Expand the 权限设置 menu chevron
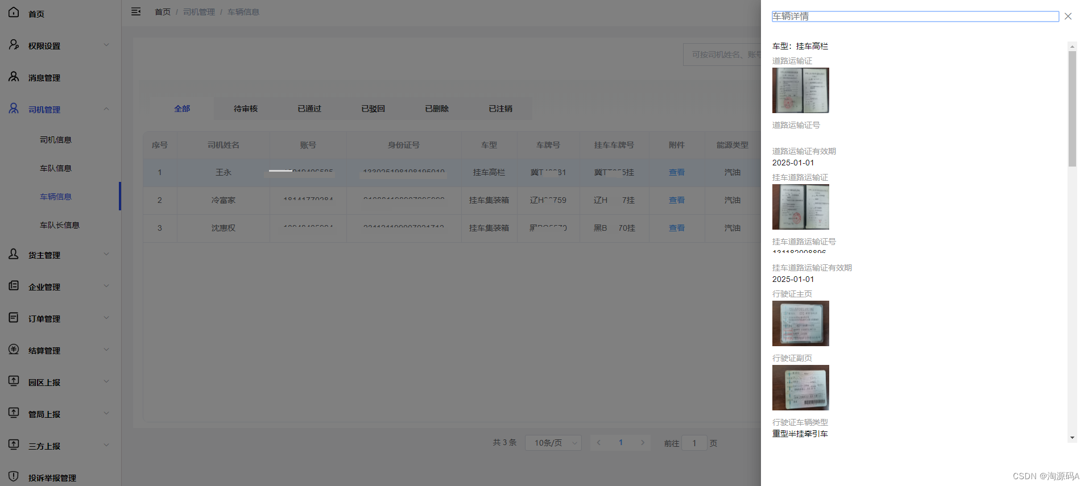The image size is (1088, 486). (x=106, y=45)
